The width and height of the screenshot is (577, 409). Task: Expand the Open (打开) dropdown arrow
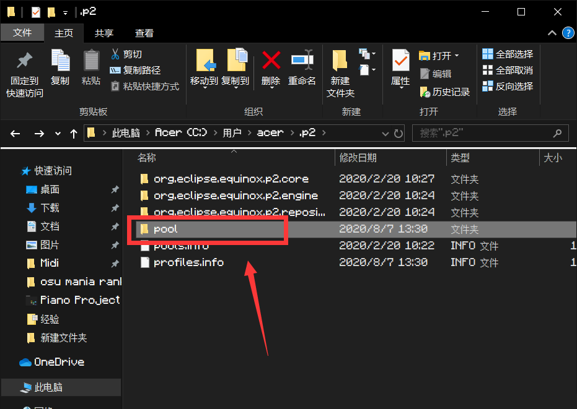[457, 56]
